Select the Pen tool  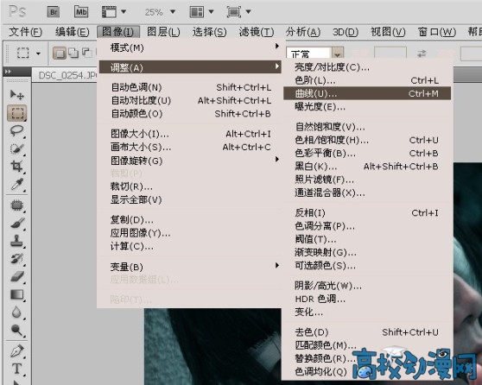pos(17,350)
